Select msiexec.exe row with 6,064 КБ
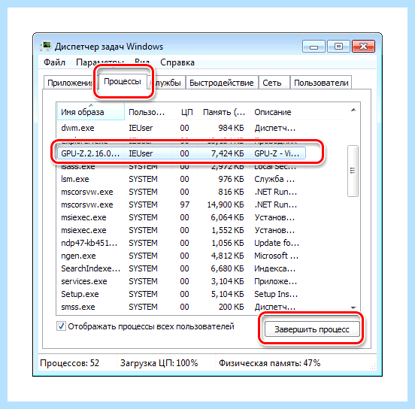 [x=181, y=217]
